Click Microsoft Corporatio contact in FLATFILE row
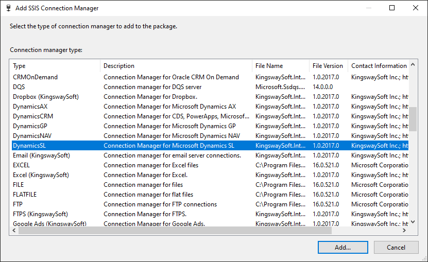This screenshot has height=262, width=428. pos(380,195)
